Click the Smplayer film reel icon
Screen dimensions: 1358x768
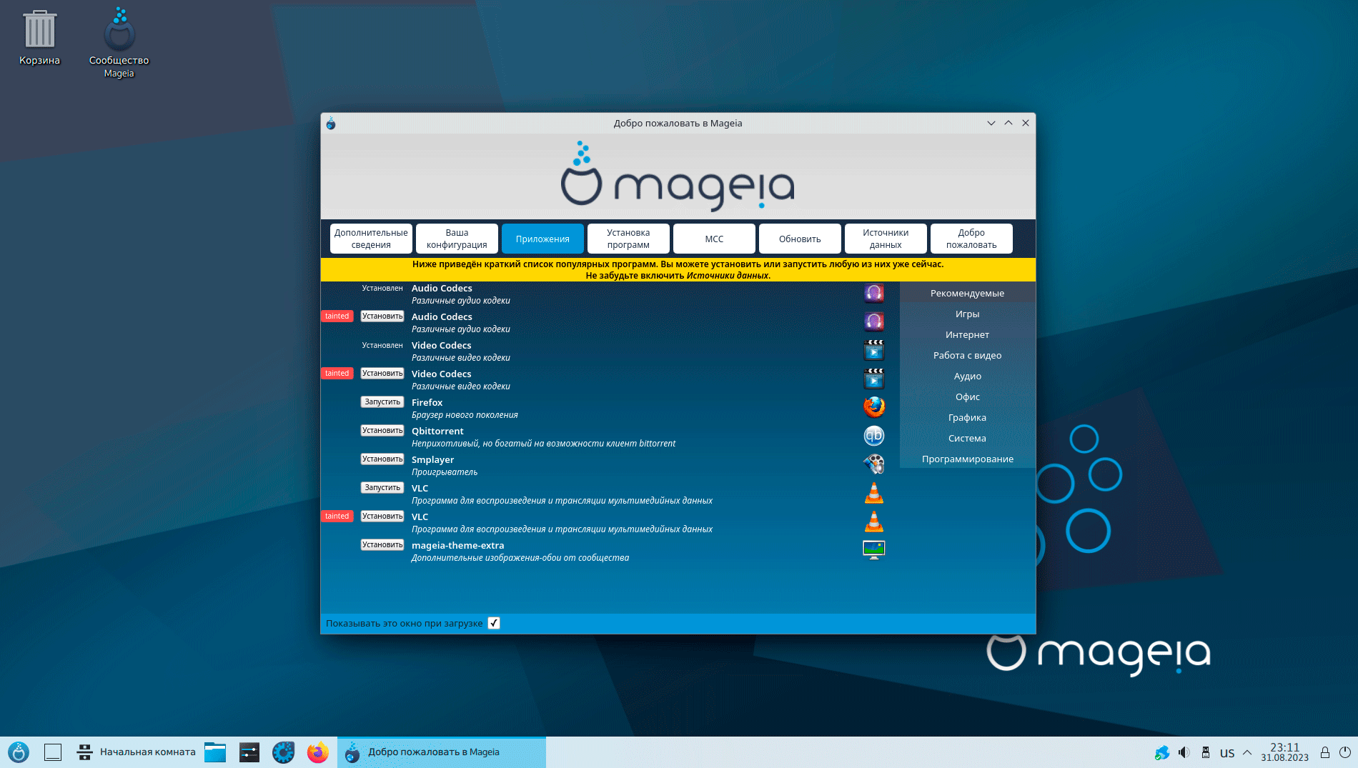pyautogui.click(x=873, y=464)
